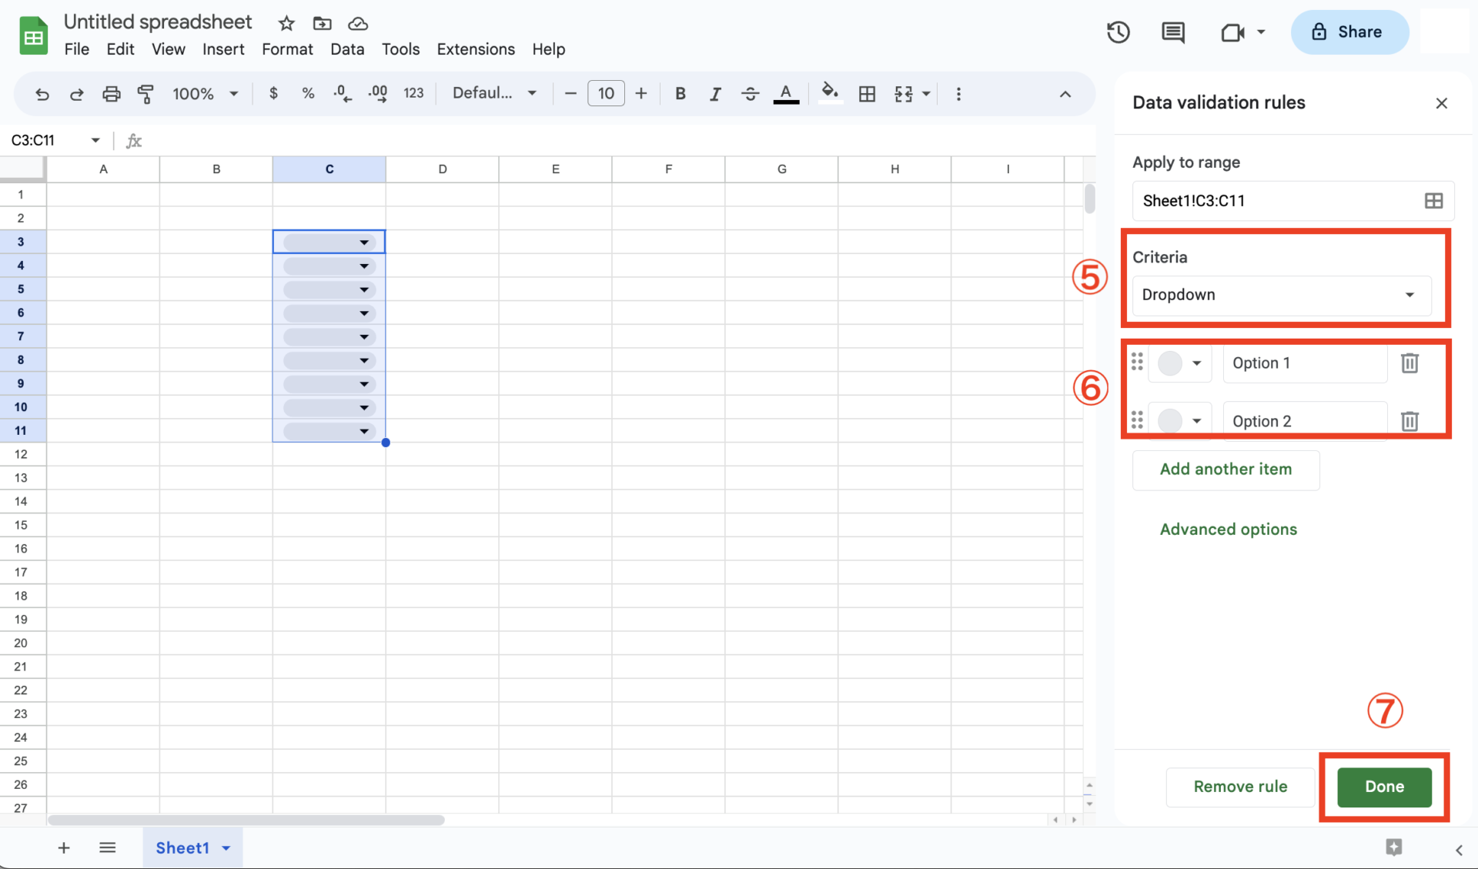This screenshot has width=1478, height=869.
Task: Click the borders icon in toolbar
Action: (867, 94)
